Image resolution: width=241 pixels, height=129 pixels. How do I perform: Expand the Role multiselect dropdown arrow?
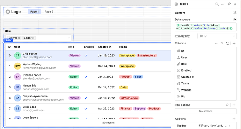69,38
